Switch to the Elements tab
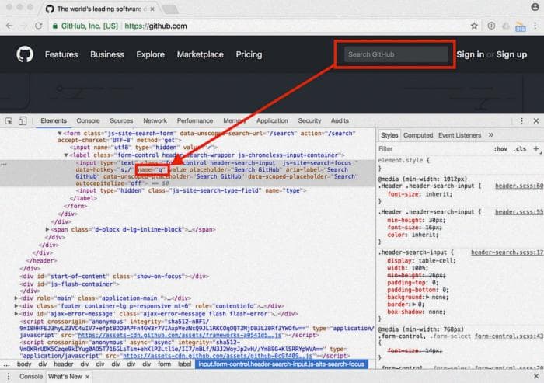The width and height of the screenshot is (544, 383). point(54,120)
